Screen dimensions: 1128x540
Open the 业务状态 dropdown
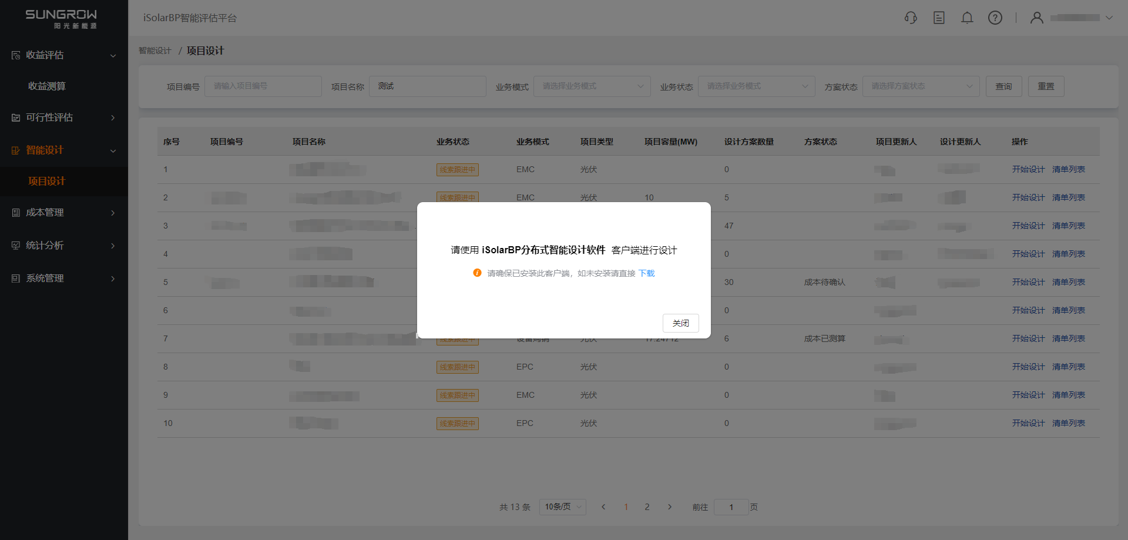point(757,86)
